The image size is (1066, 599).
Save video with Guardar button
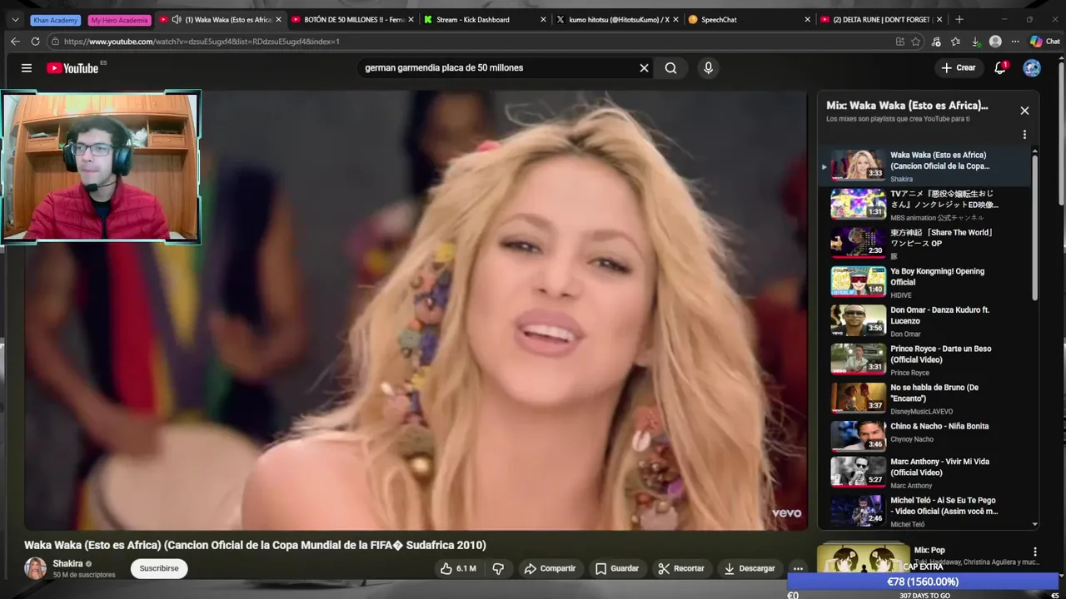616,568
